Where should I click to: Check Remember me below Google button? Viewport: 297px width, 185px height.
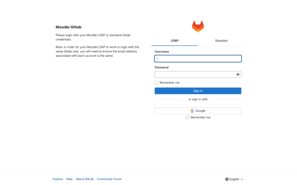[187, 117]
